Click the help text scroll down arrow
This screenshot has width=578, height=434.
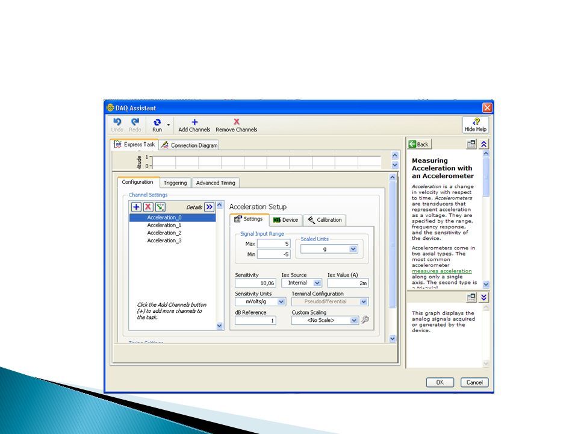(486, 284)
